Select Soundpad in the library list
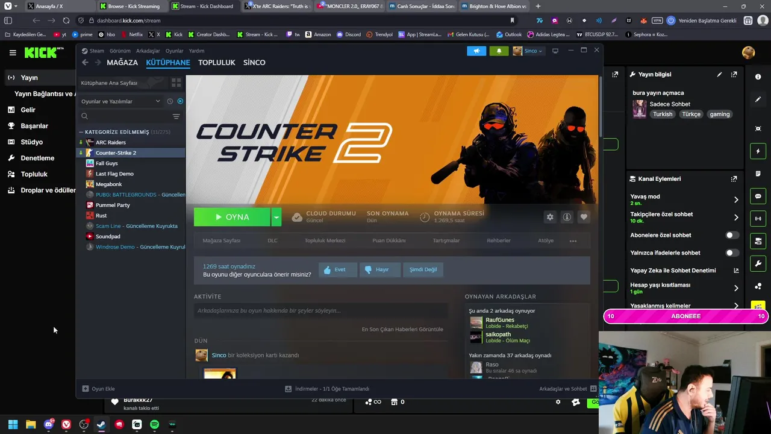This screenshot has width=771, height=434. (x=108, y=236)
